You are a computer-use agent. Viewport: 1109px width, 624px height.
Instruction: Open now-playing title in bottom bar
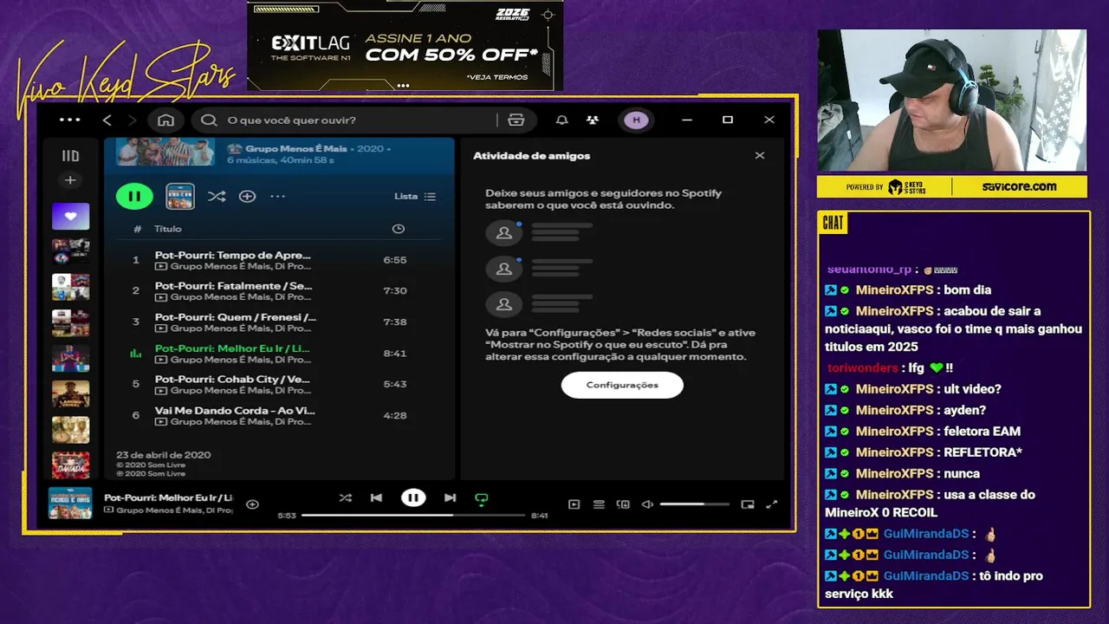168,497
